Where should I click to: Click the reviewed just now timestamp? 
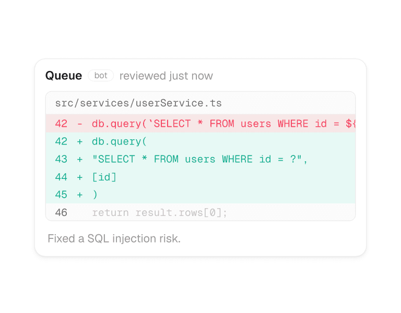point(166,76)
